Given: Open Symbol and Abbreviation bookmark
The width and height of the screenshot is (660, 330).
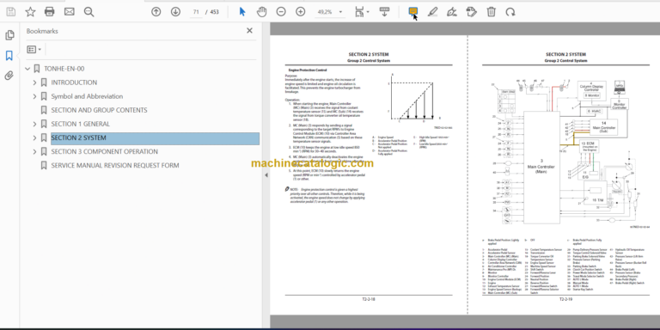Looking at the screenshot, I should (x=87, y=96).
